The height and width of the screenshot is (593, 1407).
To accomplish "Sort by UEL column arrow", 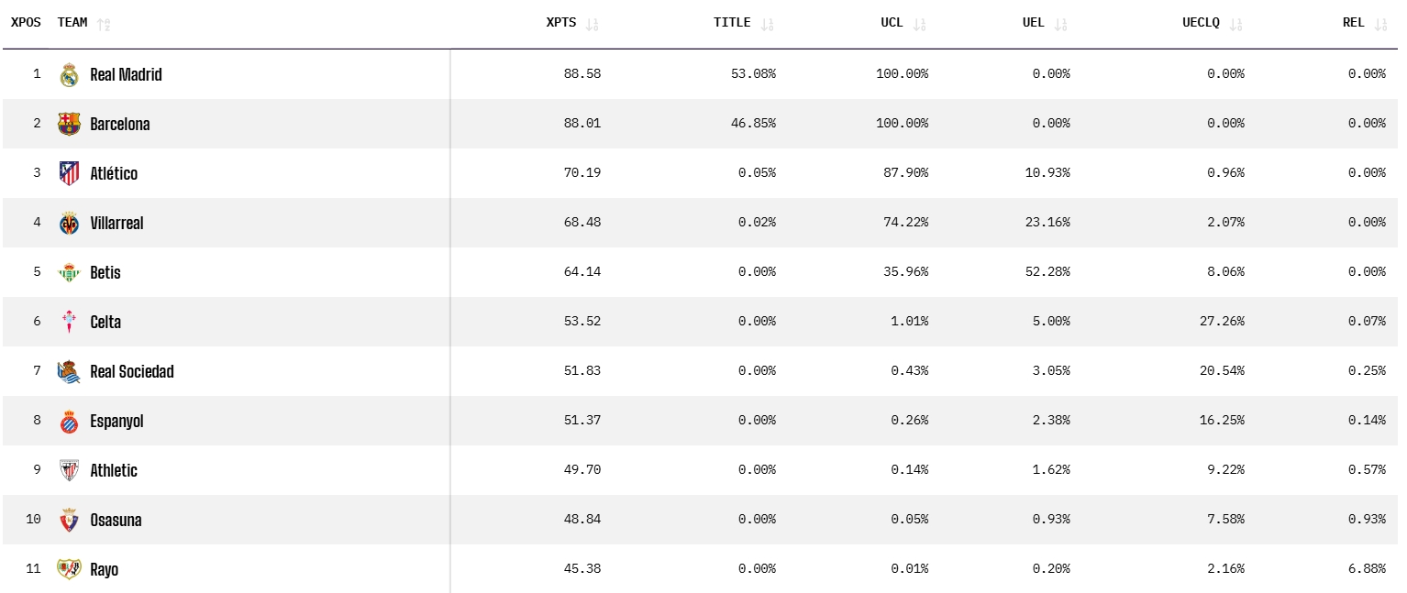I will click(1061, 24).
